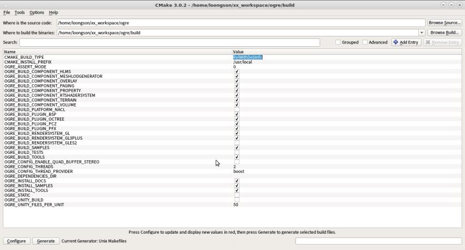The image size is (465, 250).
Task: Toggle OGRE_BUILD_COMPONENT_PAGING checkbox
Action: pos(237,86)
